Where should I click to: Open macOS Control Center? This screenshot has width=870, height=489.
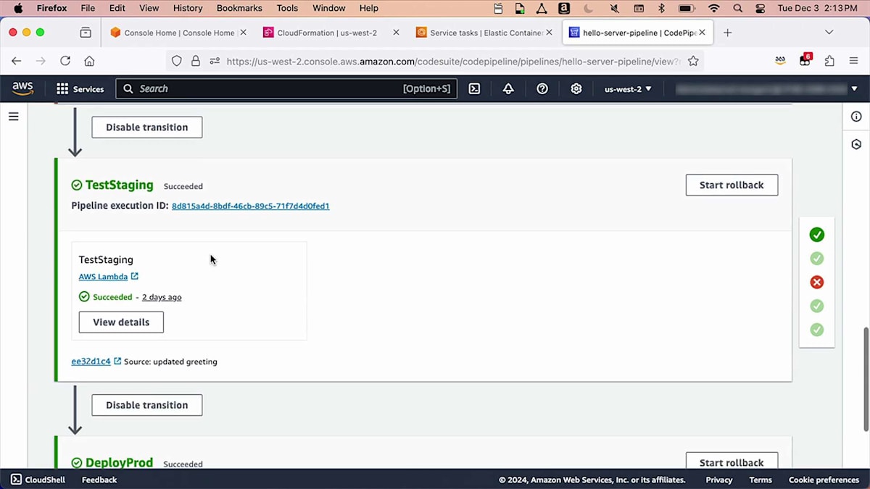[x=760, y=9]
